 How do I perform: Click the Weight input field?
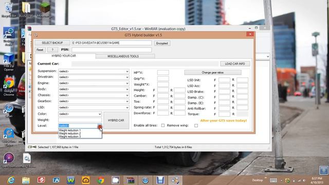coord(80,120)
